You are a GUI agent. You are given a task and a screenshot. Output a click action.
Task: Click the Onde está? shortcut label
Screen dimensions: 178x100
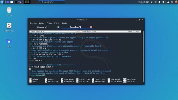pyautogui.click(x=69, y=79)
